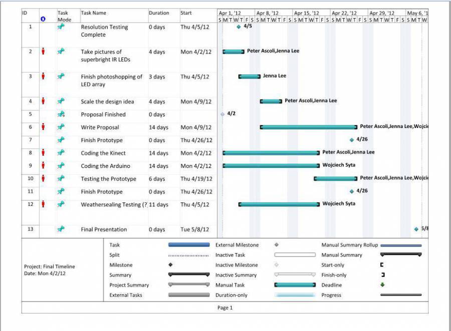Click the External Milestone diamond in the legend
The width and height of the screenshot is (451, 331).
pyautogui.click(x=277, y=245)
